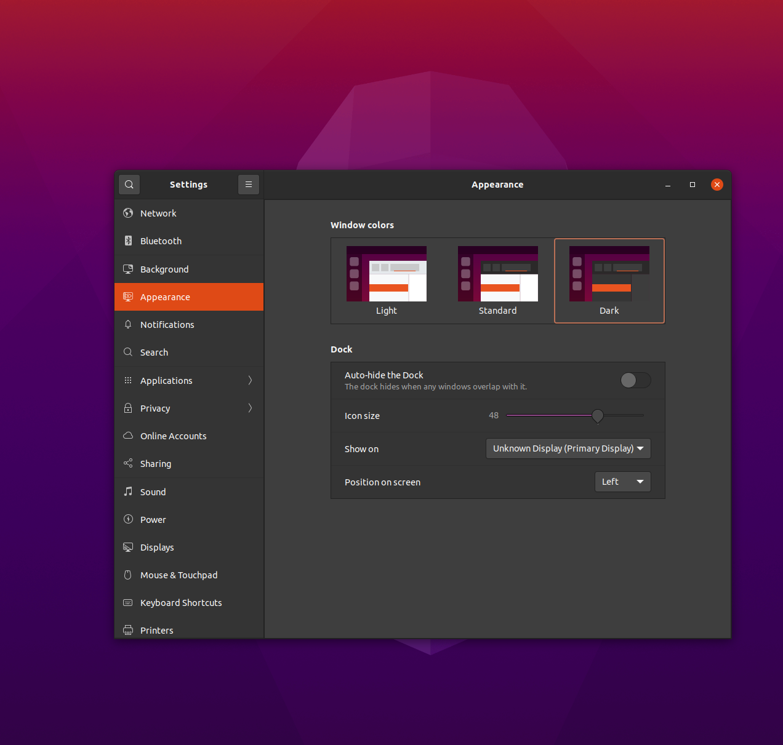Image resolution: width=783 pixels, height=745 pixels.
Task: Click the Notifications bell icon
Action: [128, 325]
